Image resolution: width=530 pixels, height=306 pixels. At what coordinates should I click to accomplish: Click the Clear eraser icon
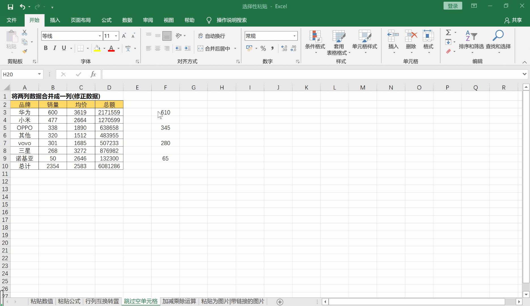[448, 51]
